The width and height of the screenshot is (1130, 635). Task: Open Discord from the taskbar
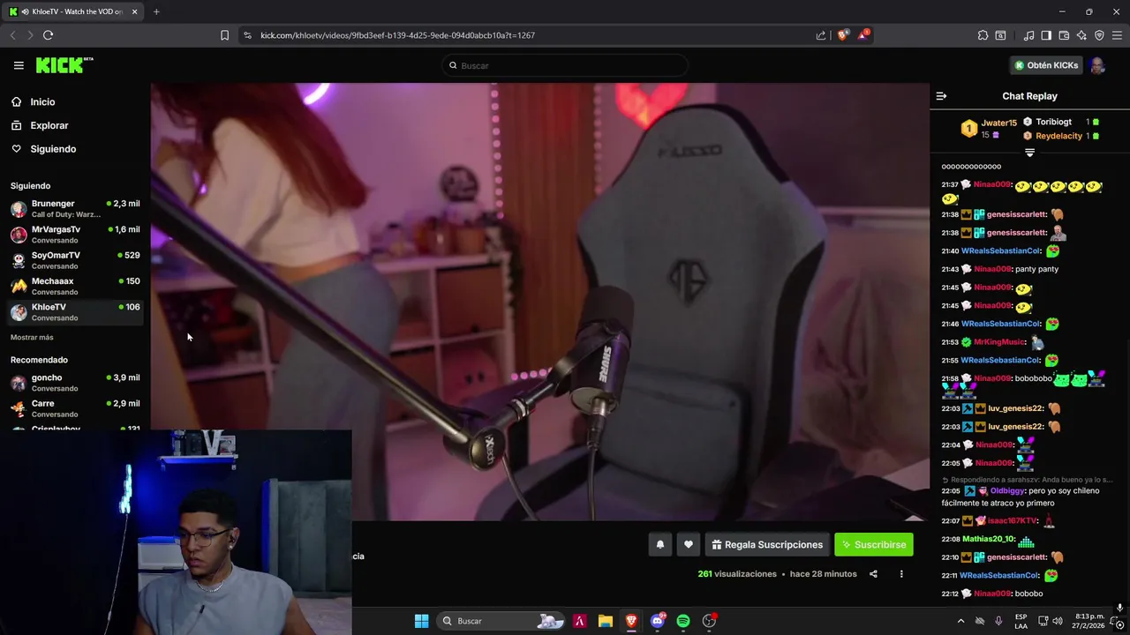(x=657, y=621)
